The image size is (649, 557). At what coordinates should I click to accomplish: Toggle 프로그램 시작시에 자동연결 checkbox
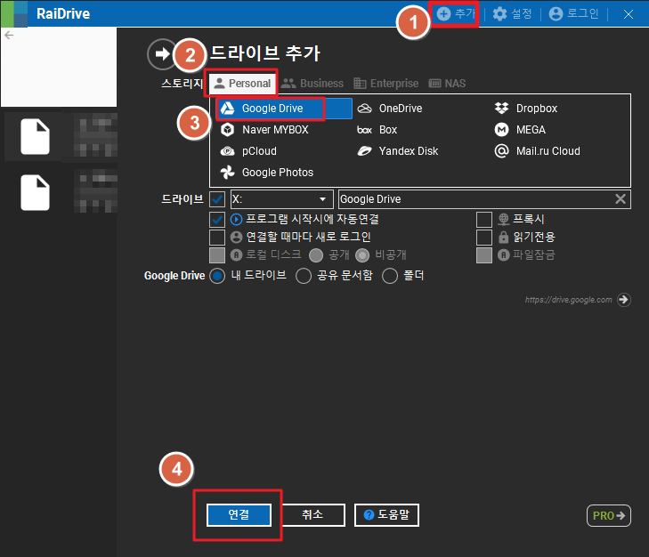point(217,219)
